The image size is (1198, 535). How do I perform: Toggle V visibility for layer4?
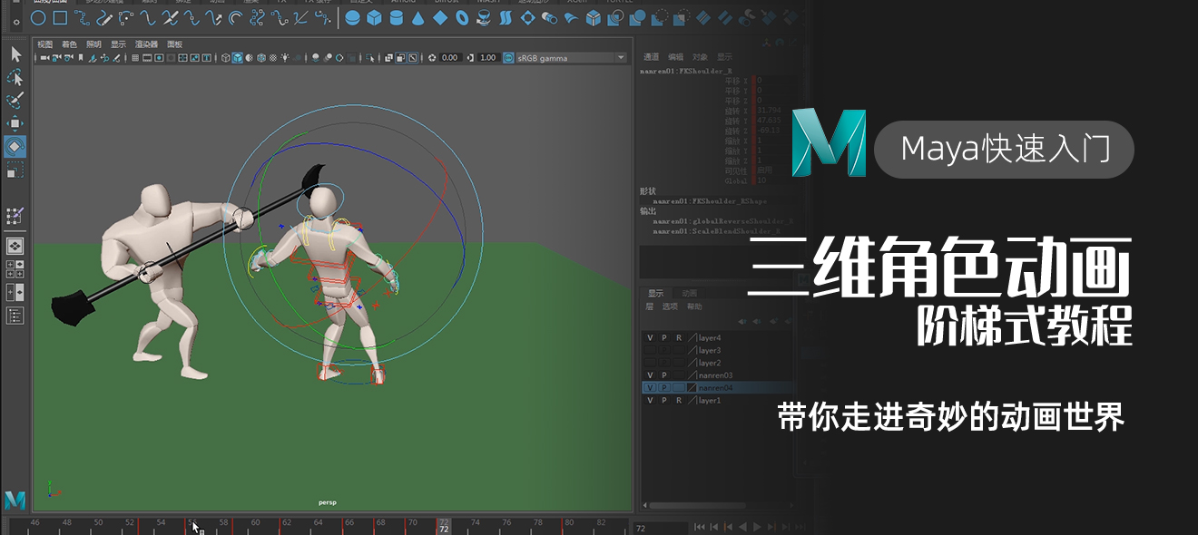pos(650,338)
